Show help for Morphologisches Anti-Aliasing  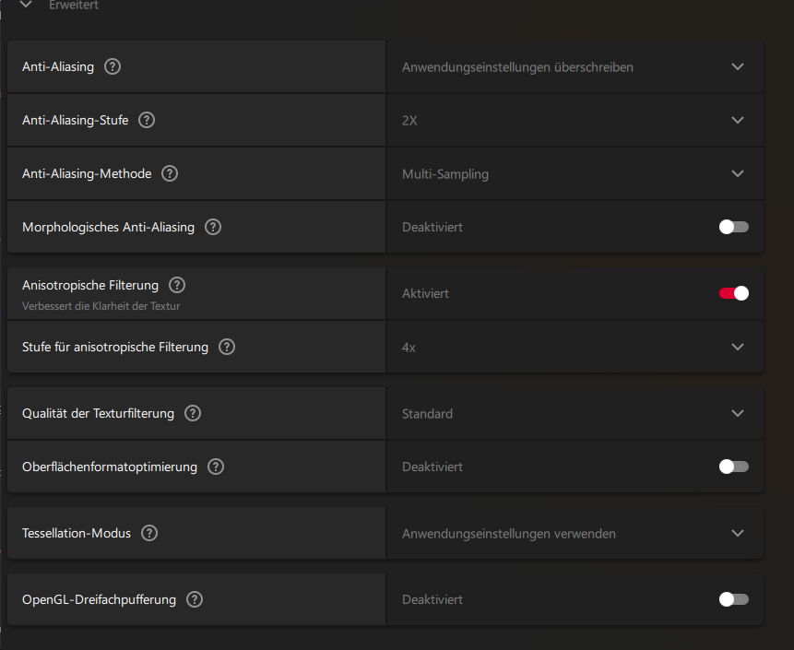tap(213, 227)
